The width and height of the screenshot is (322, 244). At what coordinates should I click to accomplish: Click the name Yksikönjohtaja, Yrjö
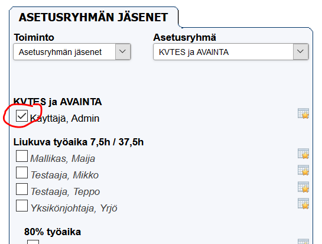(74, 209)
